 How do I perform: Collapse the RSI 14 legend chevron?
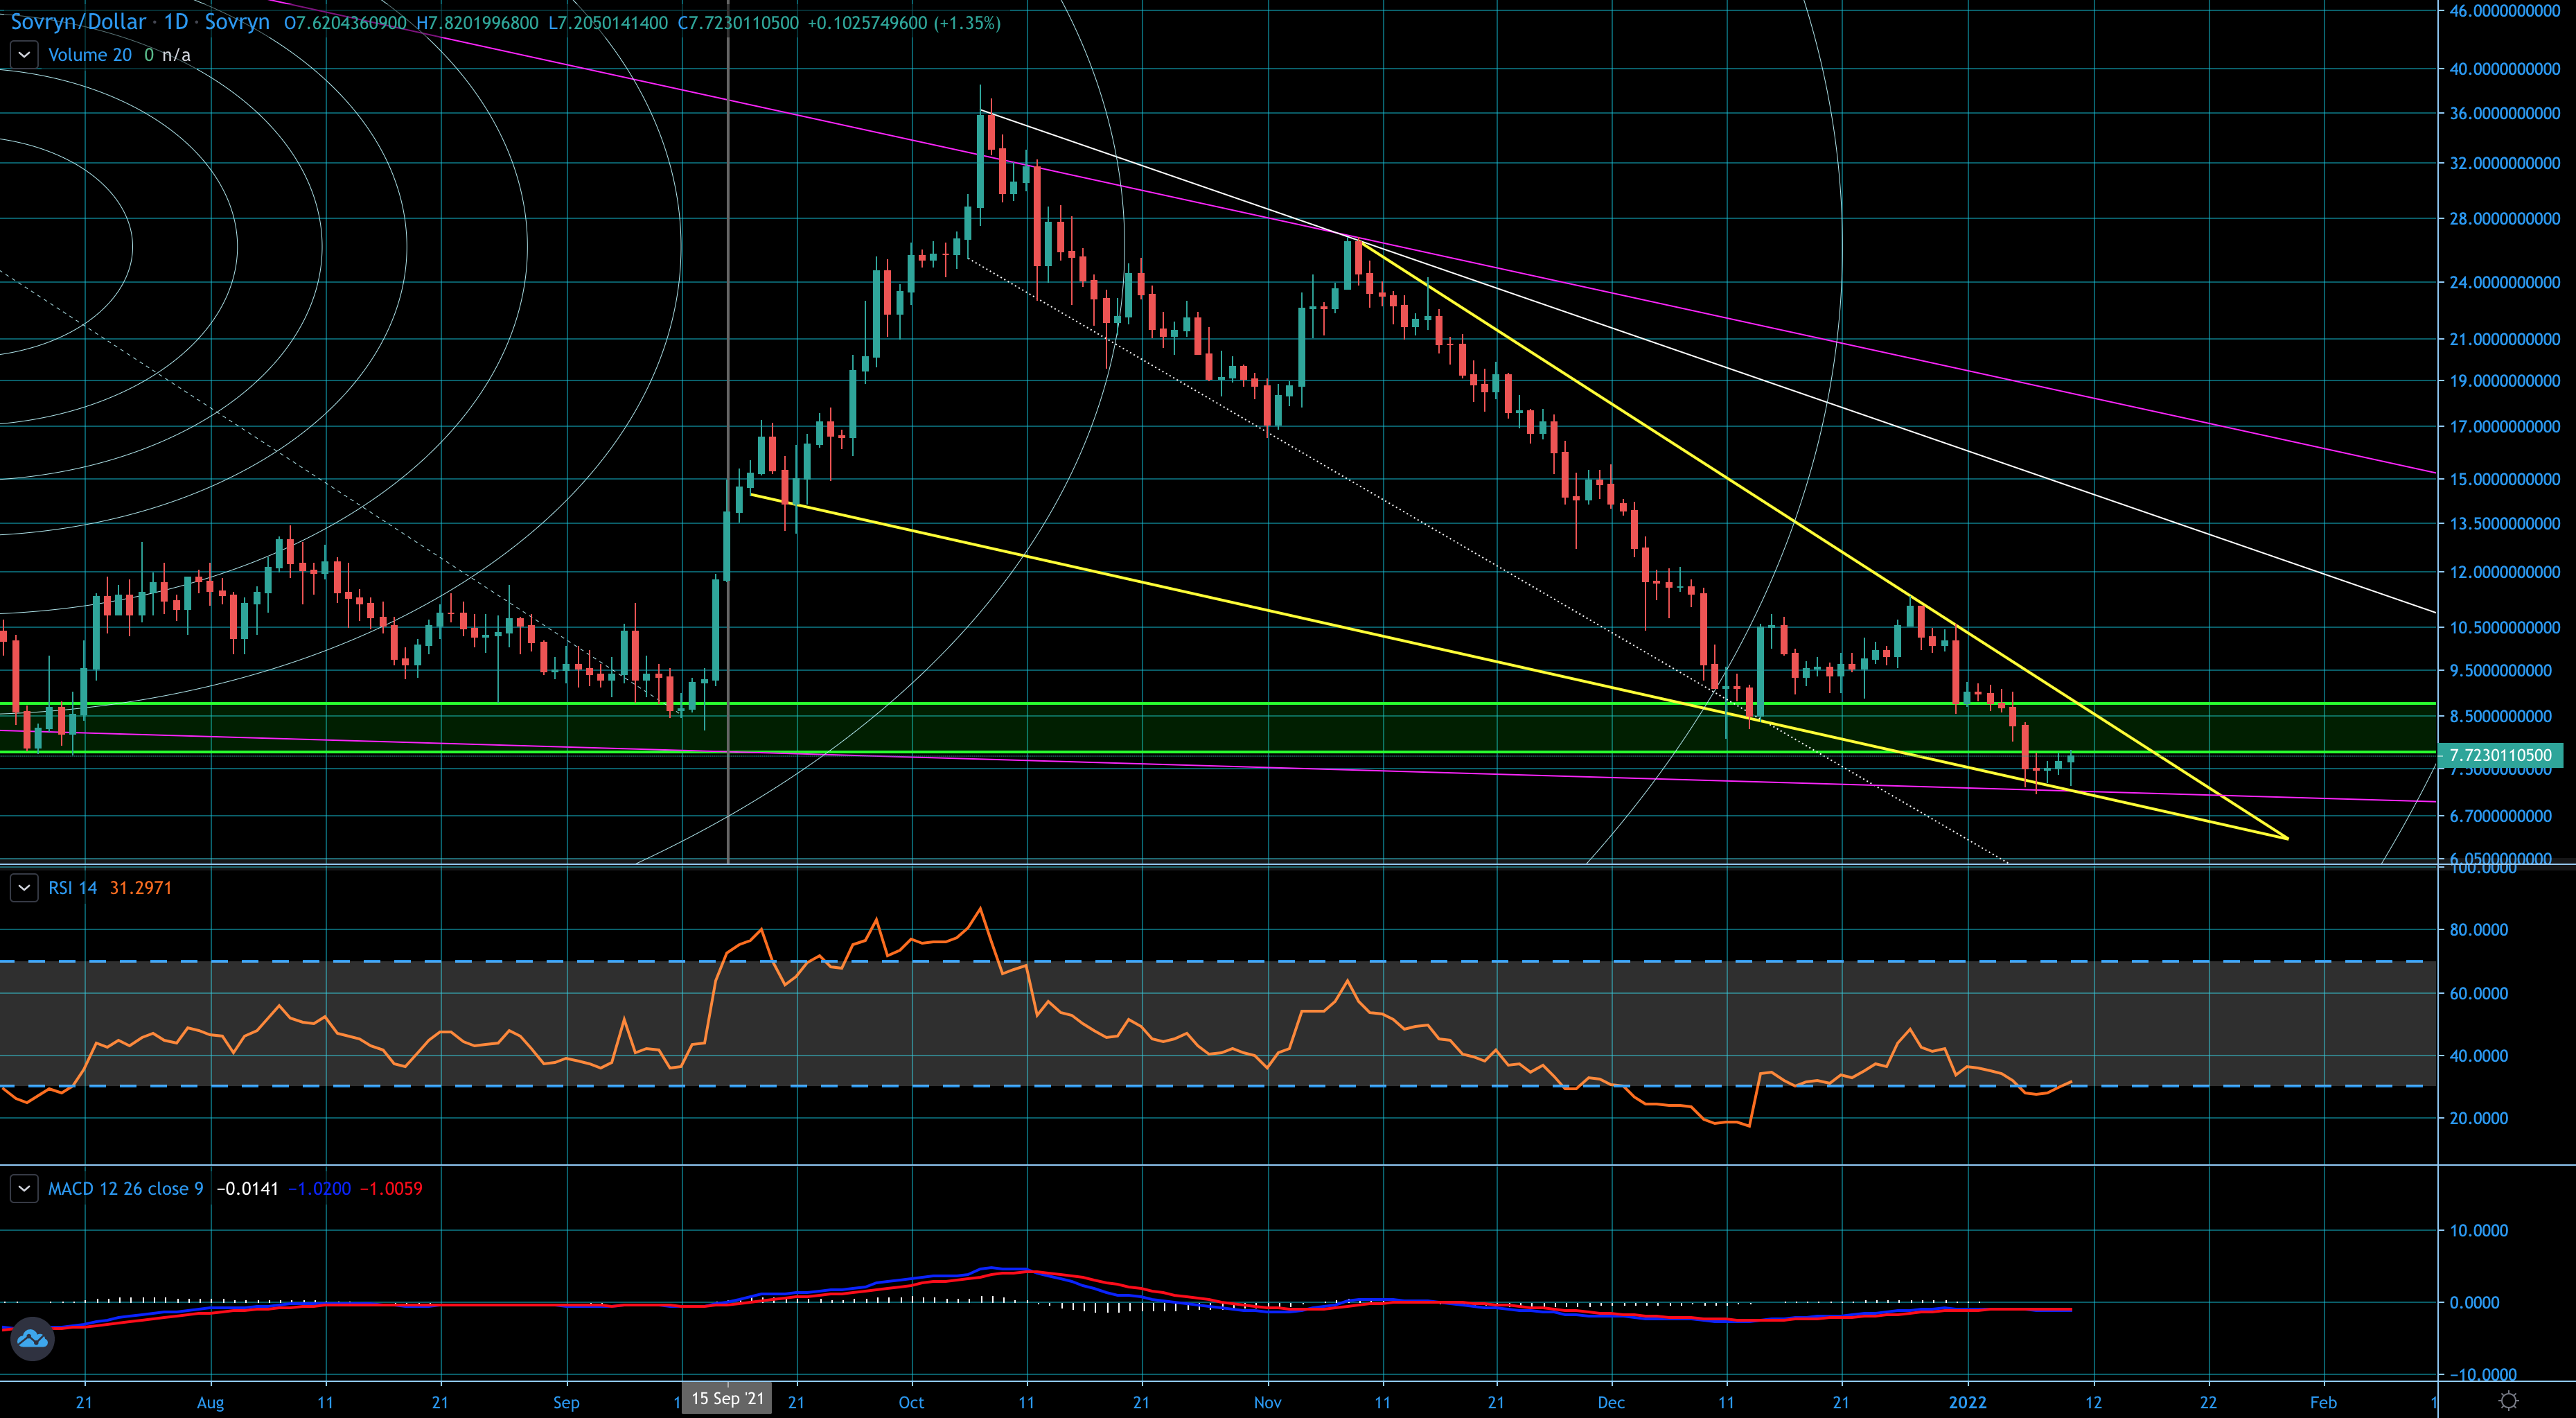tap(24, 888)
